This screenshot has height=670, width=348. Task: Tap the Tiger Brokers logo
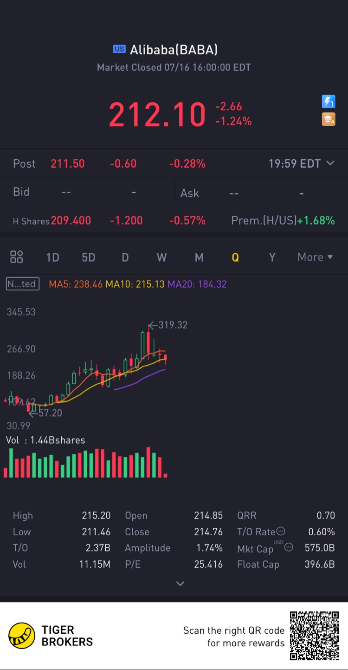(x=22, y=636)
